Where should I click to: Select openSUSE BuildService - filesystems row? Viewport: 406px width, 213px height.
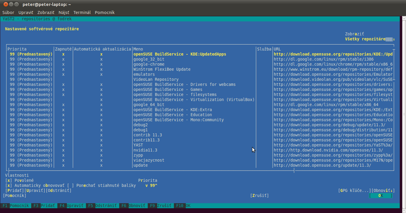pos(200,94)
